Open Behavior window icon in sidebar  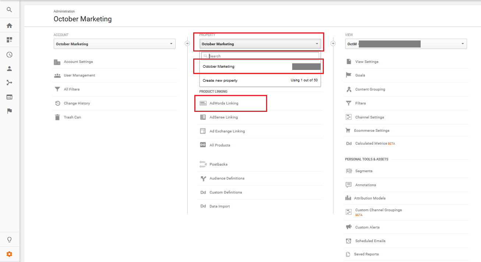[x=9, y=97]
